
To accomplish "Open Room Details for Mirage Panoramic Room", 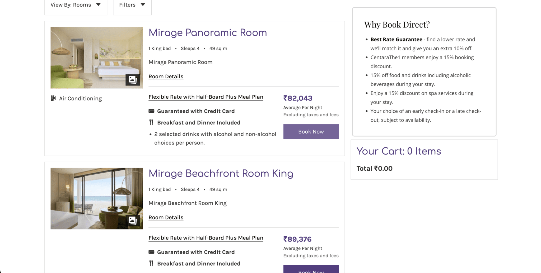I will coord(166,76).
